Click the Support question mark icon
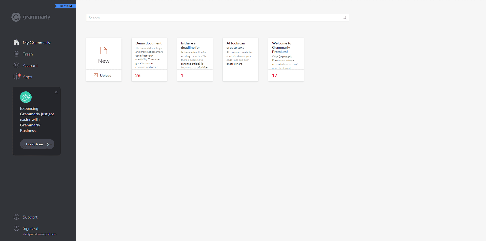The image size is (486, 241). (16, 217)
